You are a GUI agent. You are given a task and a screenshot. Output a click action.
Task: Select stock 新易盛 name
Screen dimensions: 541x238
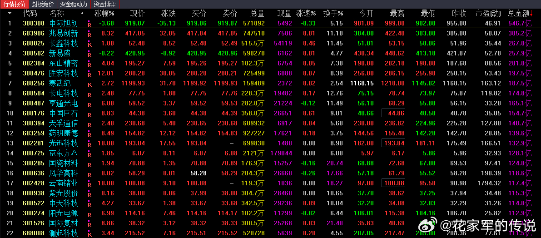(60, 54)
